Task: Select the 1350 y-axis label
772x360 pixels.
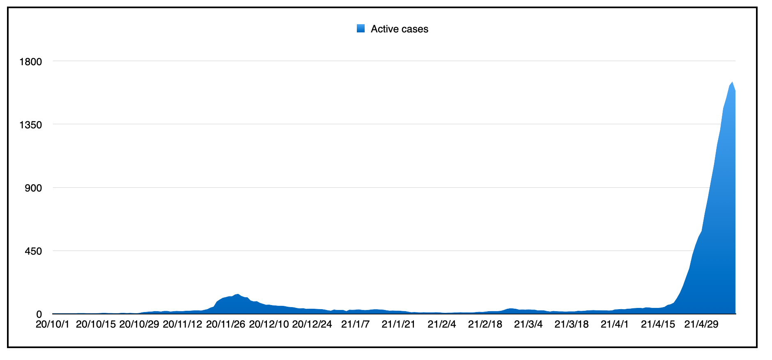Action: 30,125
